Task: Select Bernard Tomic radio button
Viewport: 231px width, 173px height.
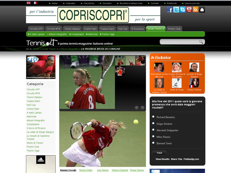Action: 153,143
